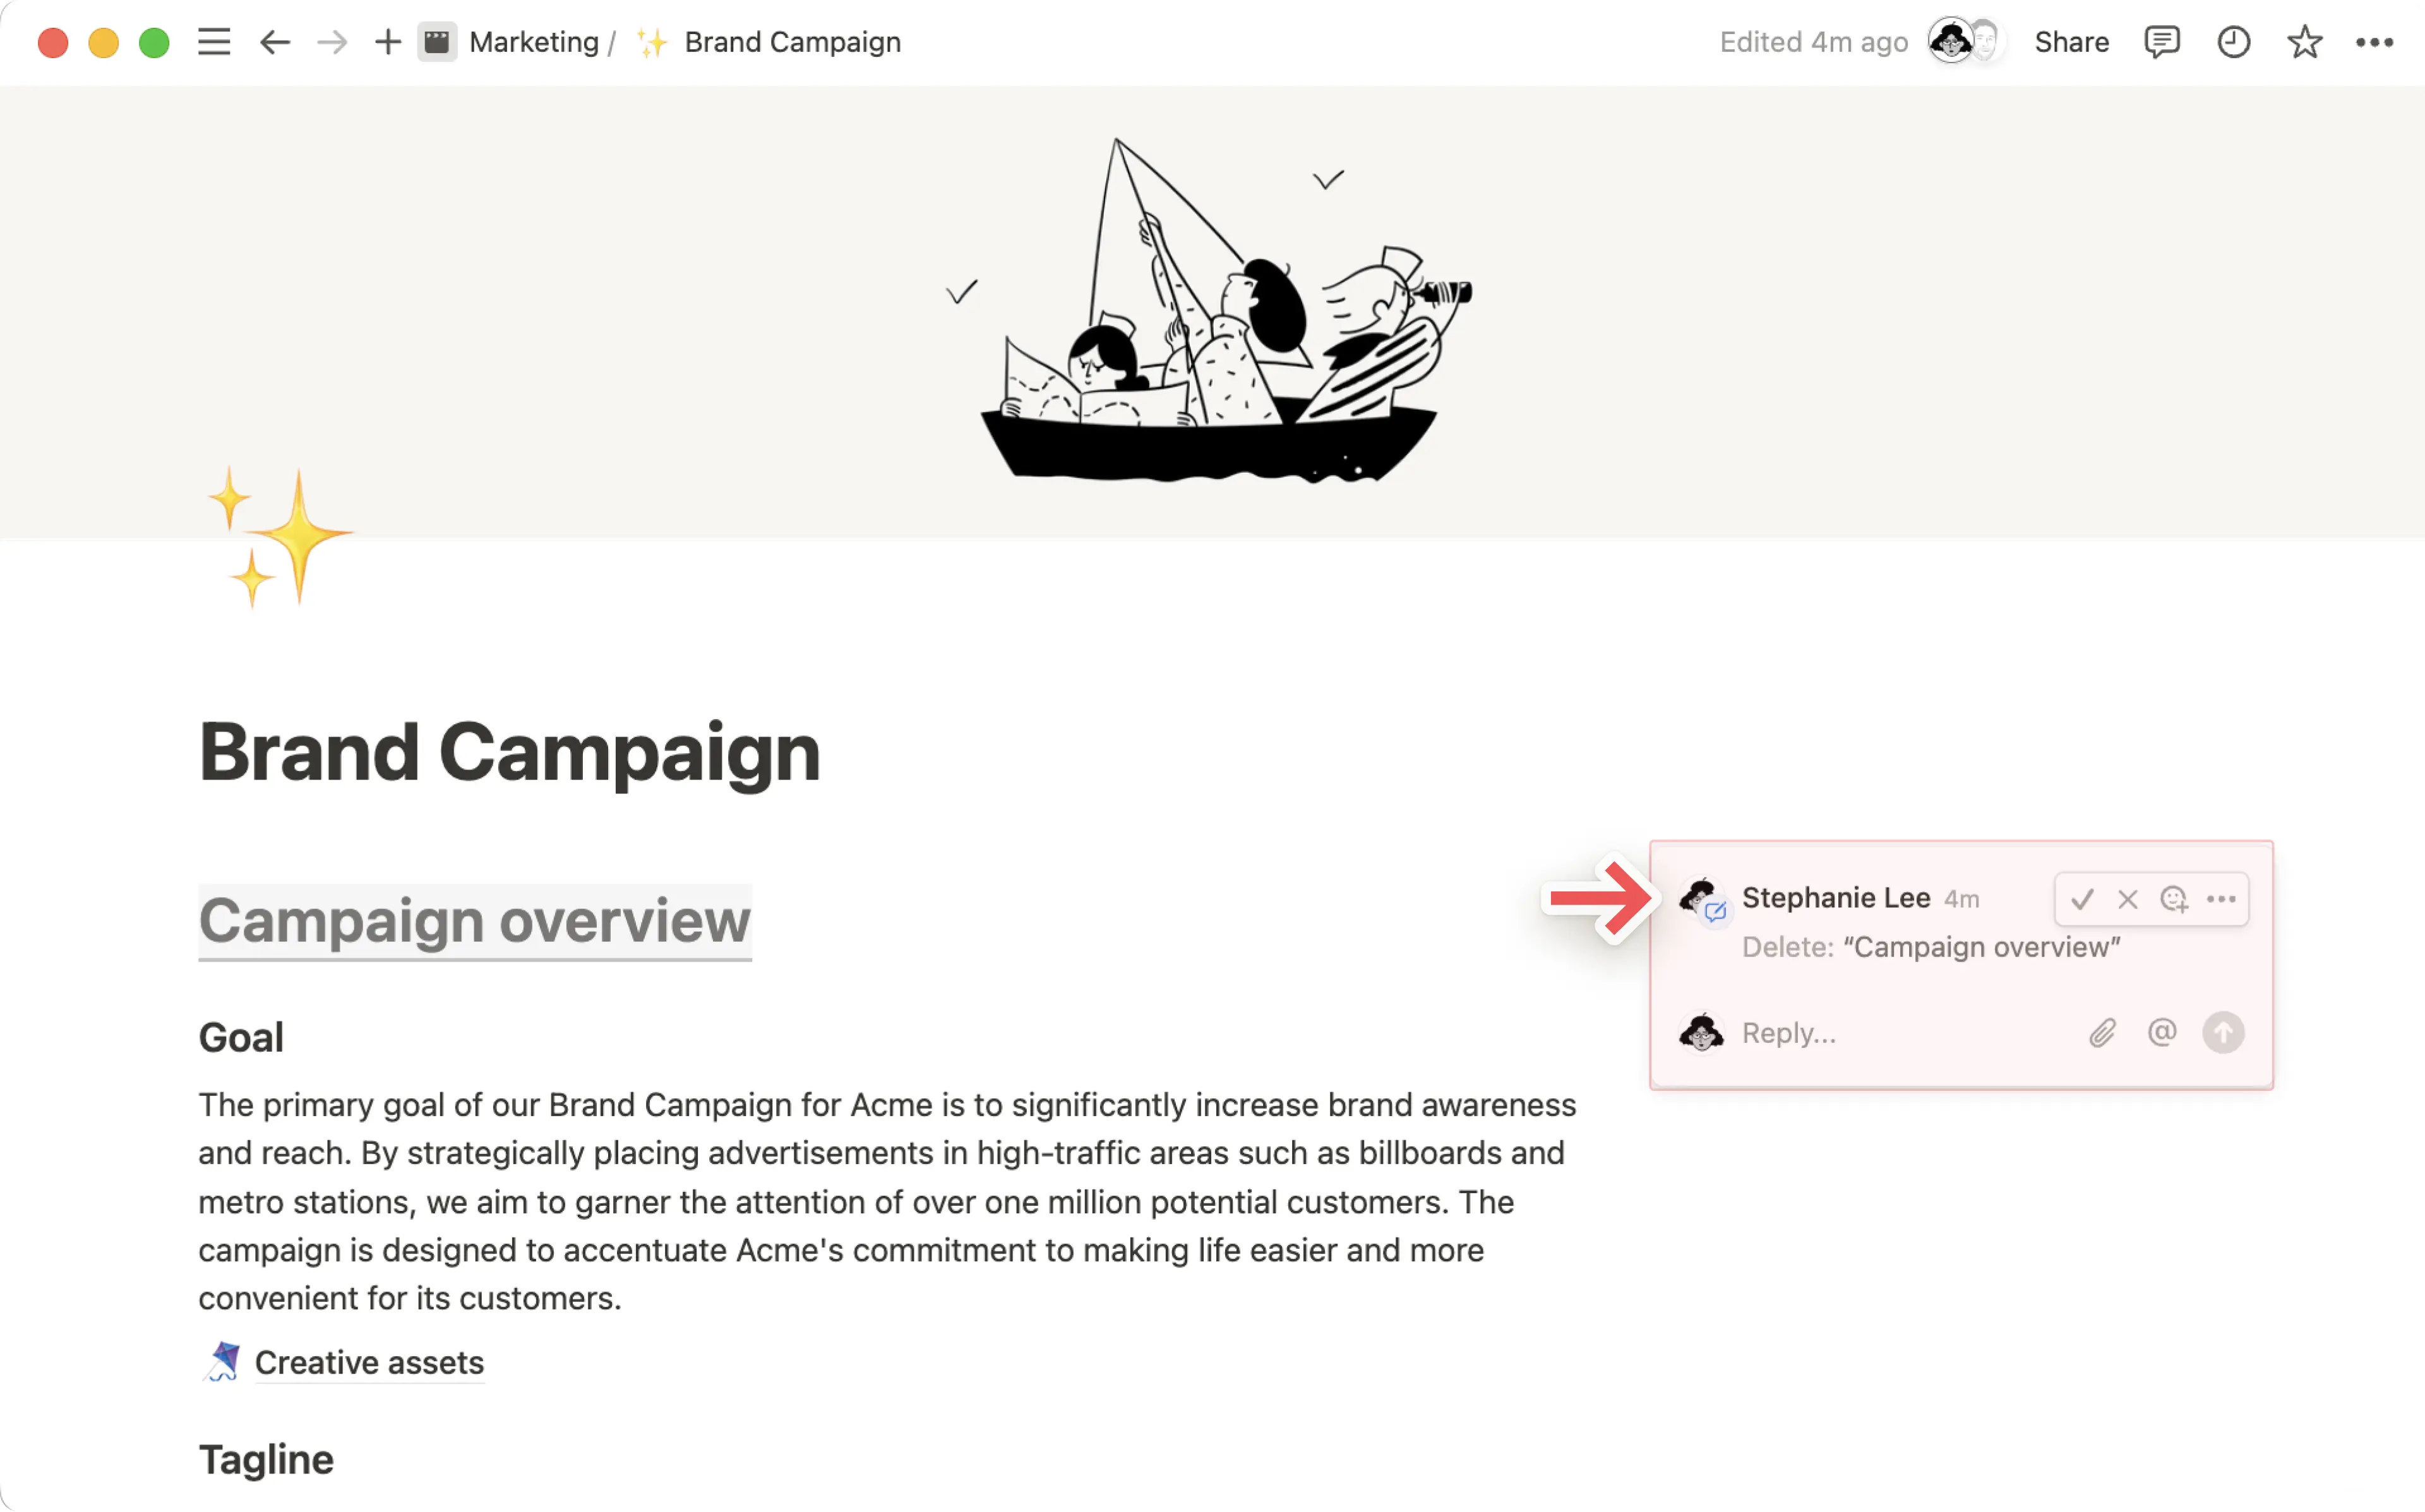Image resolution: width=2425 pixels, height=1512 pixels.
Task: Reject the suggestion with the X icon
Action: pyautogui.click(x=2127, y=899)
